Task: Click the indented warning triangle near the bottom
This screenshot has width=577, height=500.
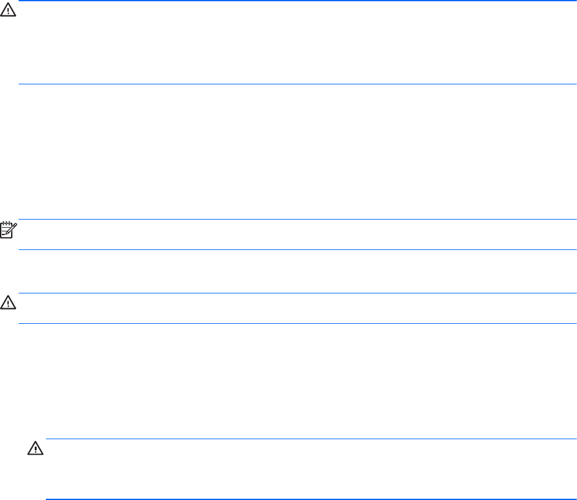Action: (34, 449)
